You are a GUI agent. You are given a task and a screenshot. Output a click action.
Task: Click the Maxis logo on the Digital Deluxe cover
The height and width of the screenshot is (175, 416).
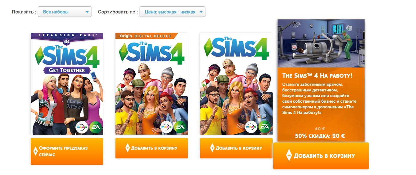[x=166, y=127]
